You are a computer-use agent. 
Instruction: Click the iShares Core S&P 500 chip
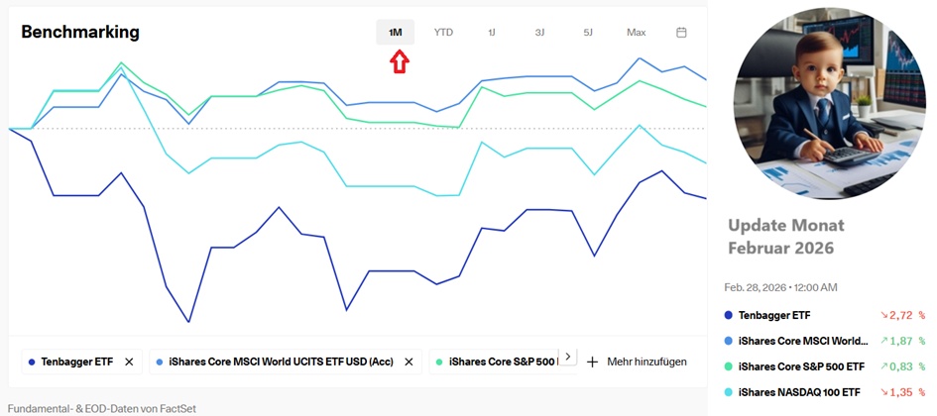tap(496, 363)
